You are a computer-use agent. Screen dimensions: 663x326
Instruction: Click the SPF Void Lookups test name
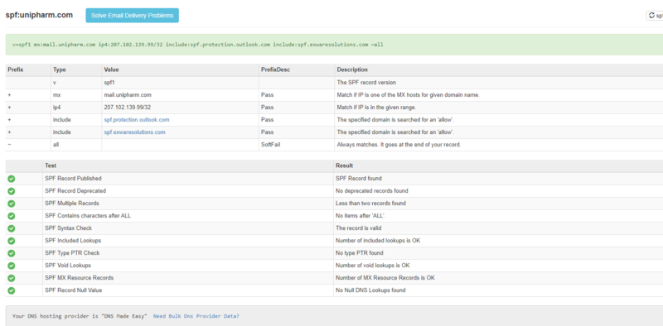(x=68, y=266)
